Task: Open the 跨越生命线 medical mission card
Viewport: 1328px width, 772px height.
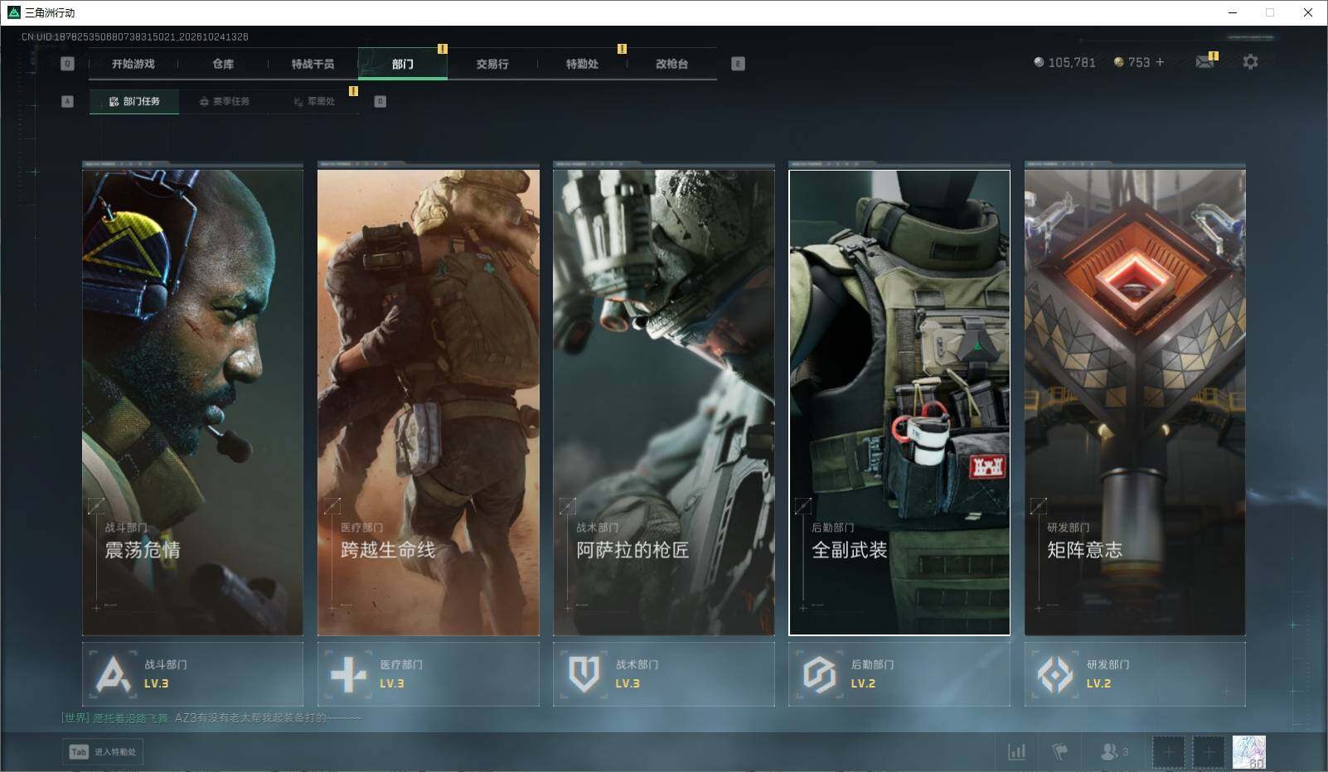Action: 429,402
